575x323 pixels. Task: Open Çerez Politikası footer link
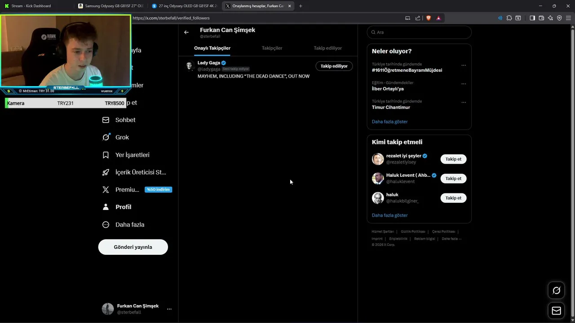pyautogui.click(x=443, y=231)
